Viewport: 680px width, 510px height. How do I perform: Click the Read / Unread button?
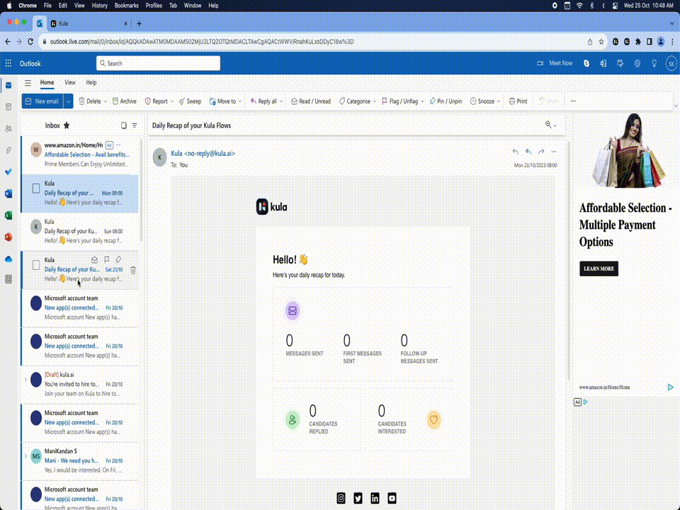[311, 101]
